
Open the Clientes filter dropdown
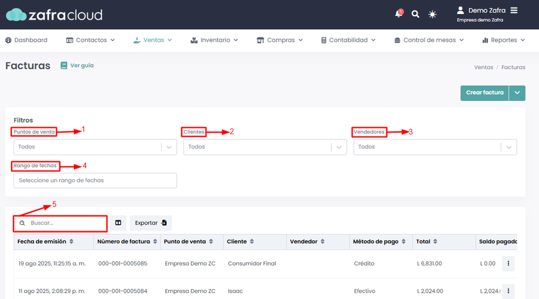[x=265, y=147]
